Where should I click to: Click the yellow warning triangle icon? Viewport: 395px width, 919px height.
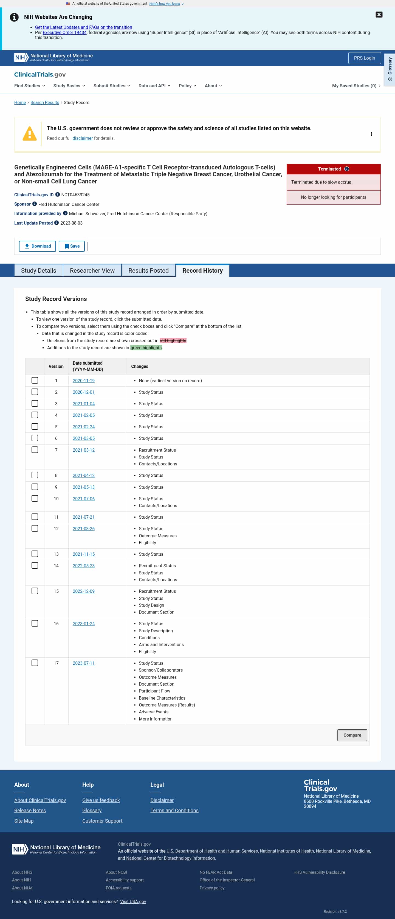30,134
